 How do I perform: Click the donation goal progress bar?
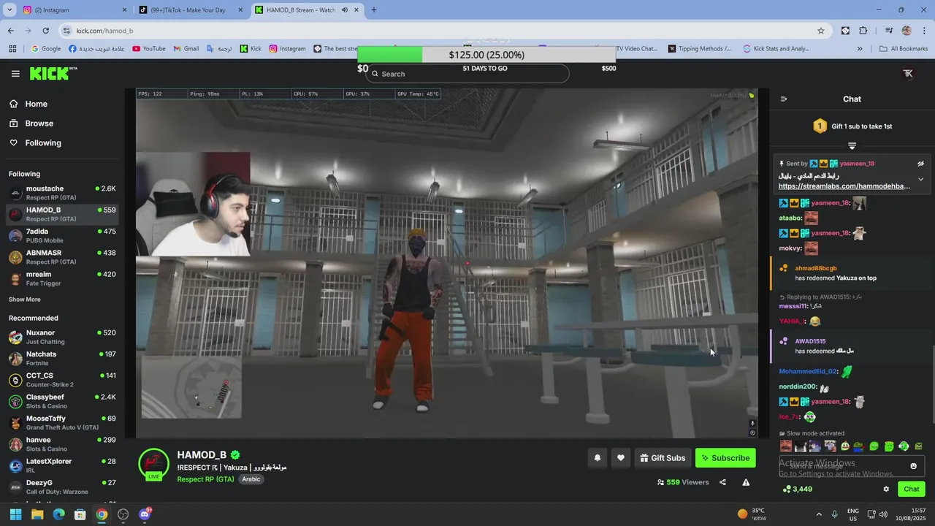pos(486,55)
